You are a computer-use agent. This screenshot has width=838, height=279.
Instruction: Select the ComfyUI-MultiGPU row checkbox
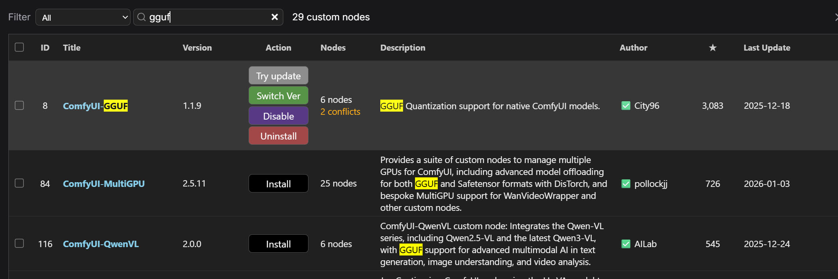click(19, 183)
